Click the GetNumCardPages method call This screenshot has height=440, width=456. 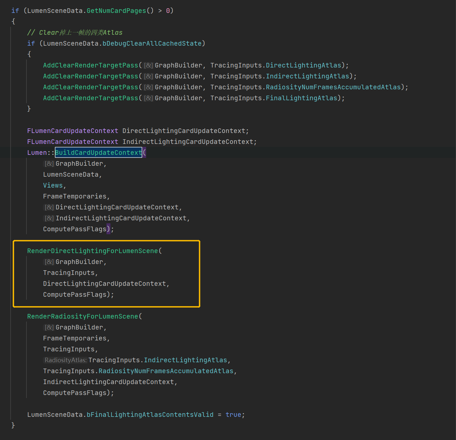[116, 11]
